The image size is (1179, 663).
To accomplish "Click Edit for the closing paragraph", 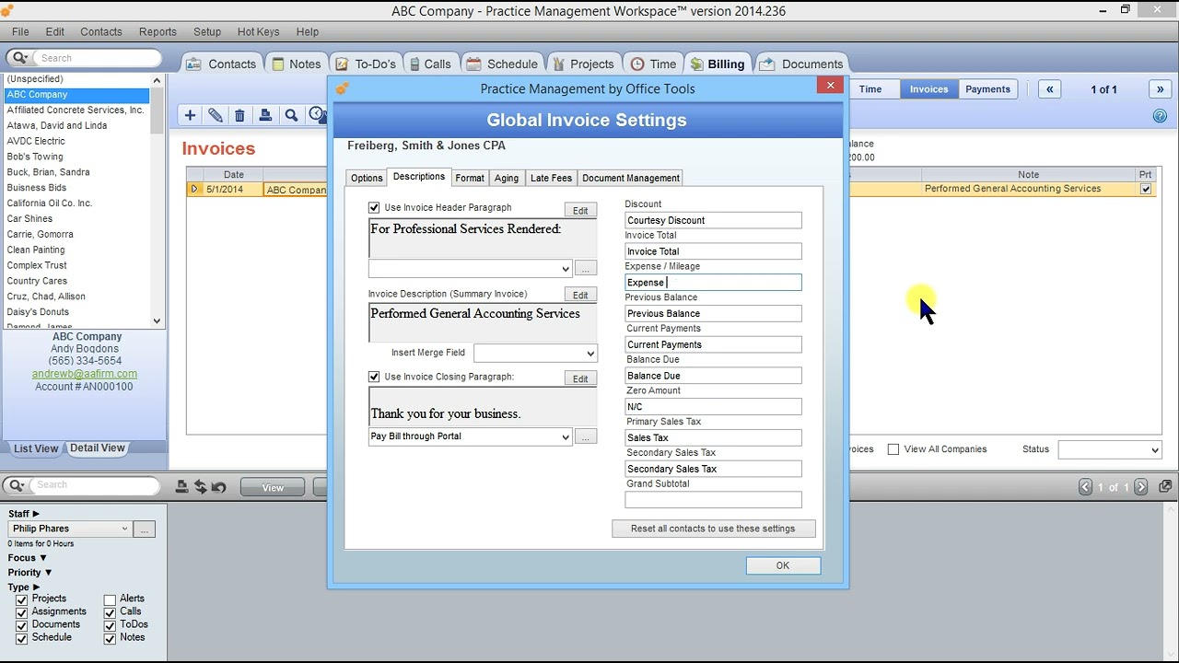I will 580,378.
